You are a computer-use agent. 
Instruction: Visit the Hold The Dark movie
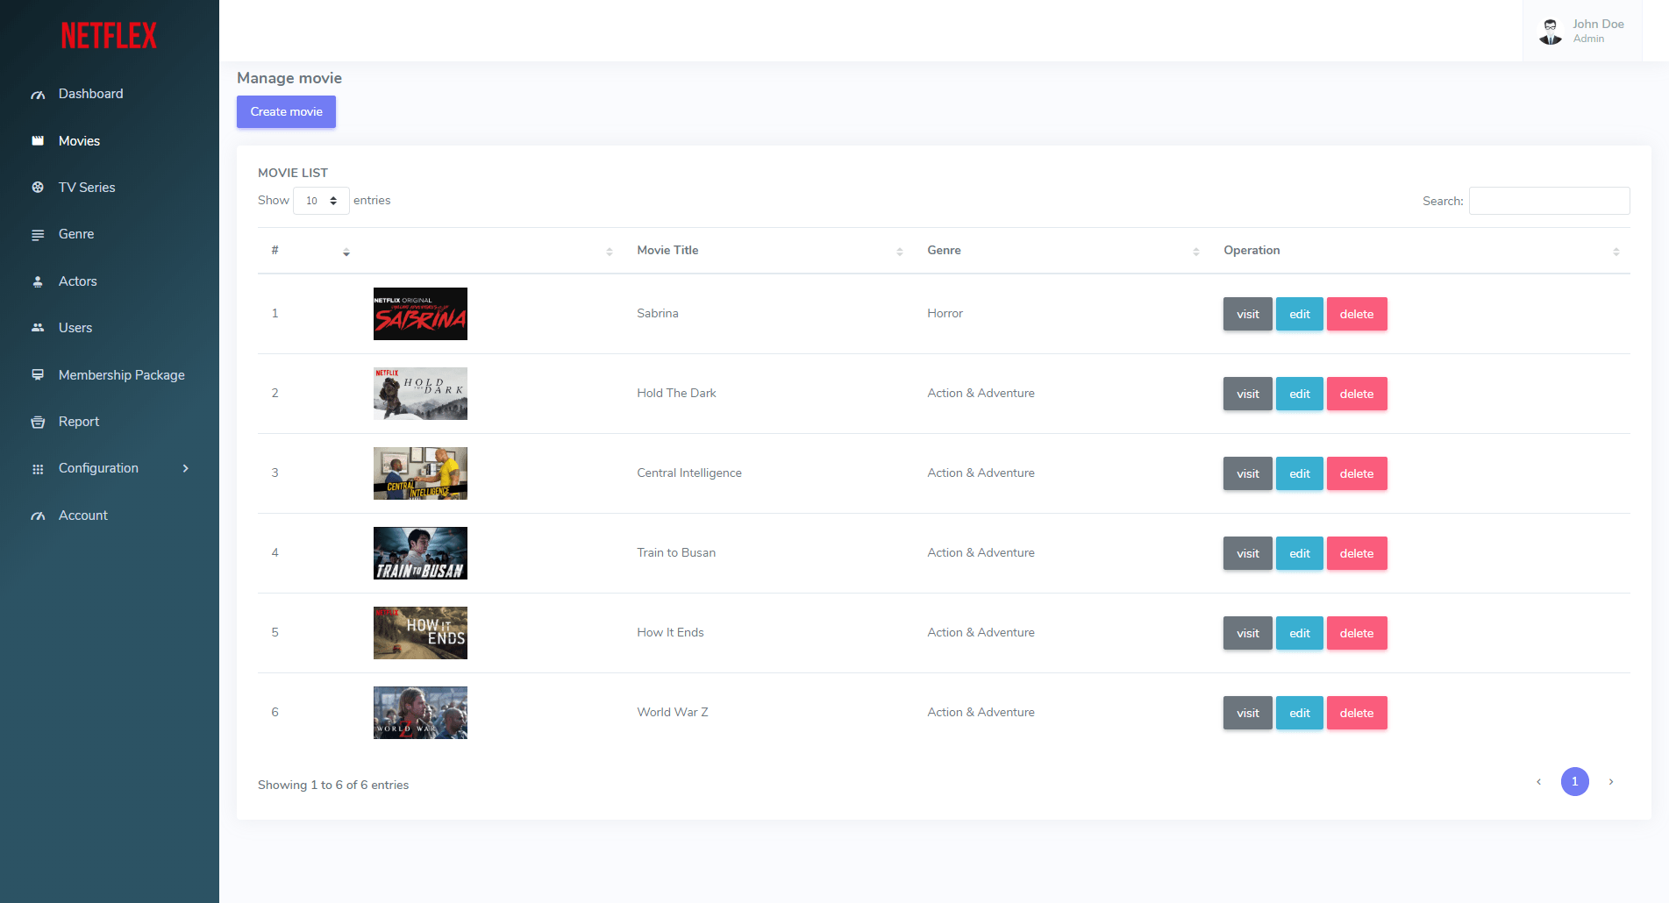click(x=1247, y=394)
